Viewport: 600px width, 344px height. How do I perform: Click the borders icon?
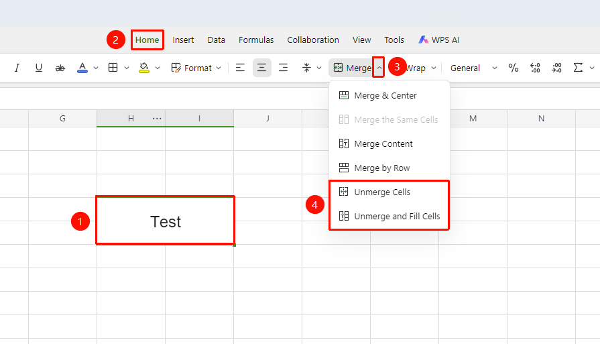[113, 68]
